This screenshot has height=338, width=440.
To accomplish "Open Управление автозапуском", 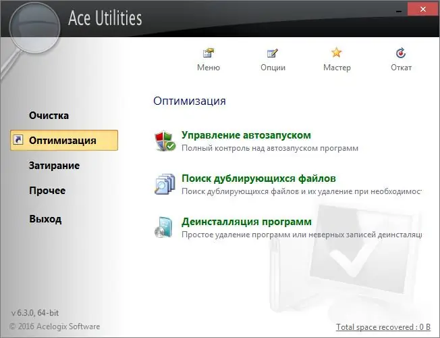I will coord(246,135).
